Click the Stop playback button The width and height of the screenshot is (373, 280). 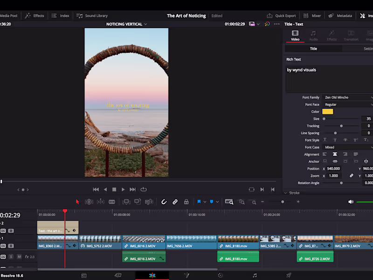click(x=114, y=189)
